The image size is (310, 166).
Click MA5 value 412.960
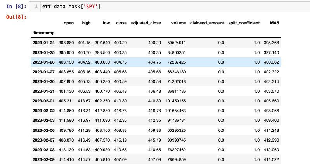(271, 150)
